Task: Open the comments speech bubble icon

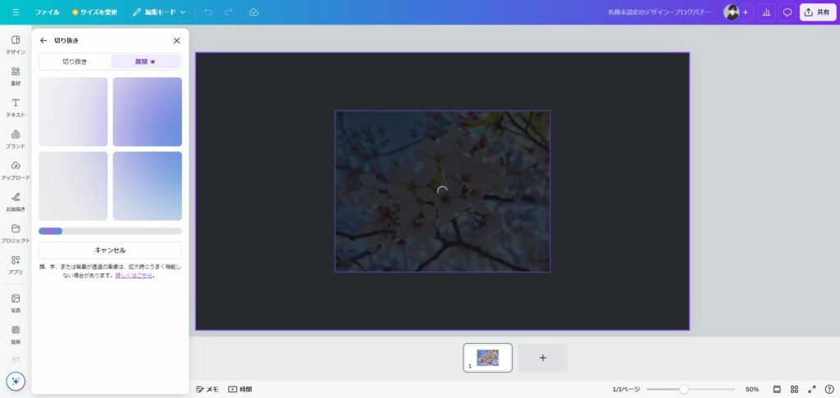Action: 787,12
